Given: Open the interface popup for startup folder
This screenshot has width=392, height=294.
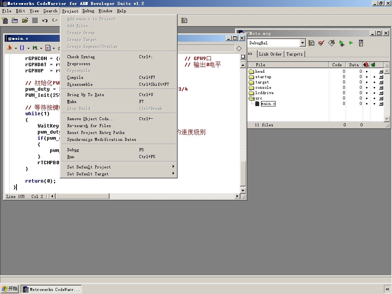Looking at the screenshot, I should [x=381, y=77].
